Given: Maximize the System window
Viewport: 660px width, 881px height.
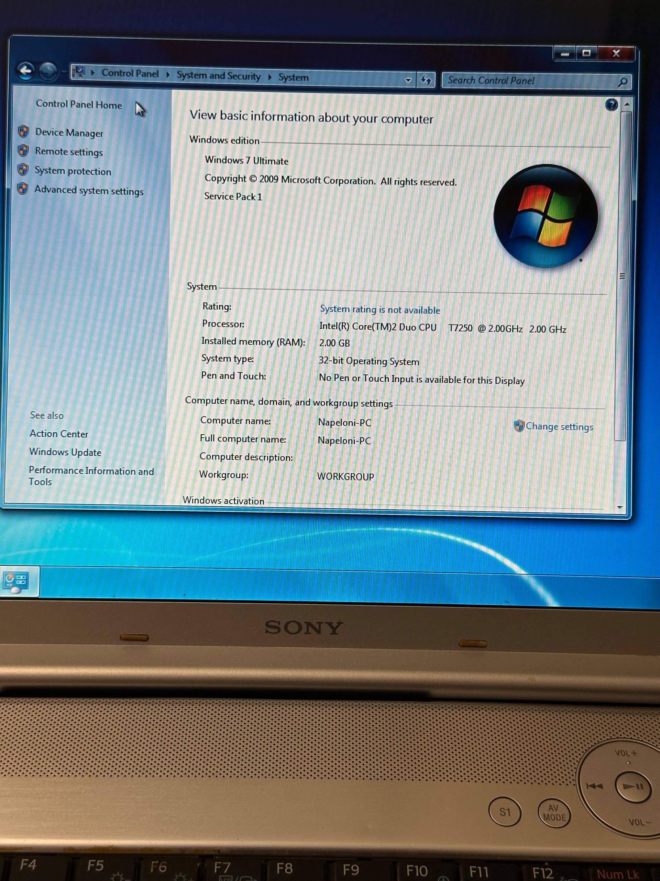Looking at the screenshot, I should 586,53.
